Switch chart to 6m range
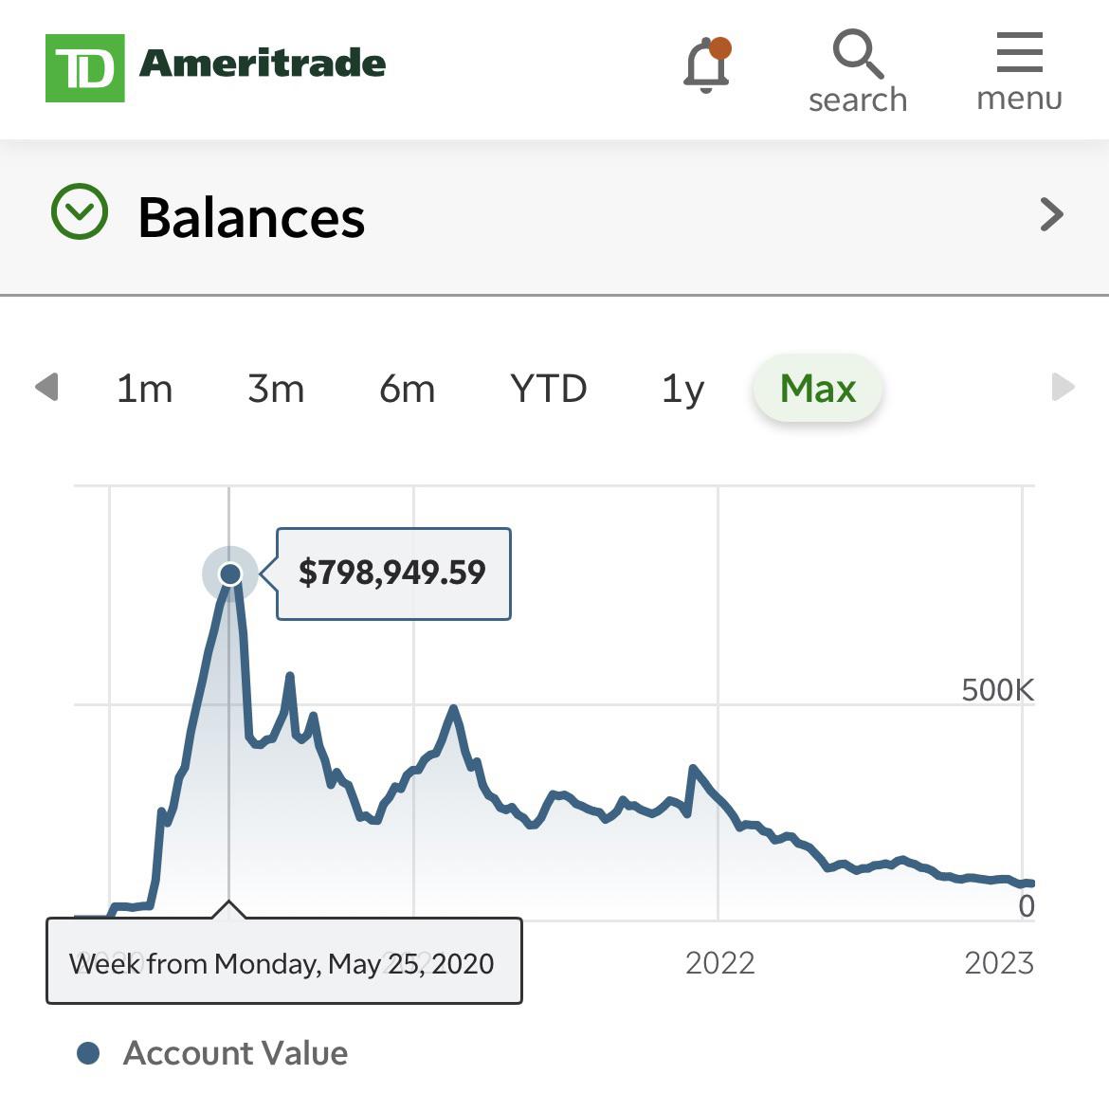The width and height of the screenshot is (1109, 1111). click(407, 389)
